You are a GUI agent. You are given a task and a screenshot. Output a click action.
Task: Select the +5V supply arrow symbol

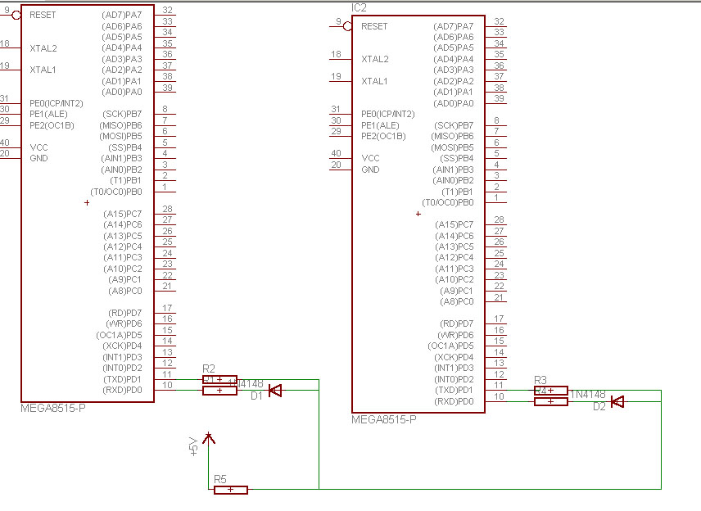(x=208, y=438)
